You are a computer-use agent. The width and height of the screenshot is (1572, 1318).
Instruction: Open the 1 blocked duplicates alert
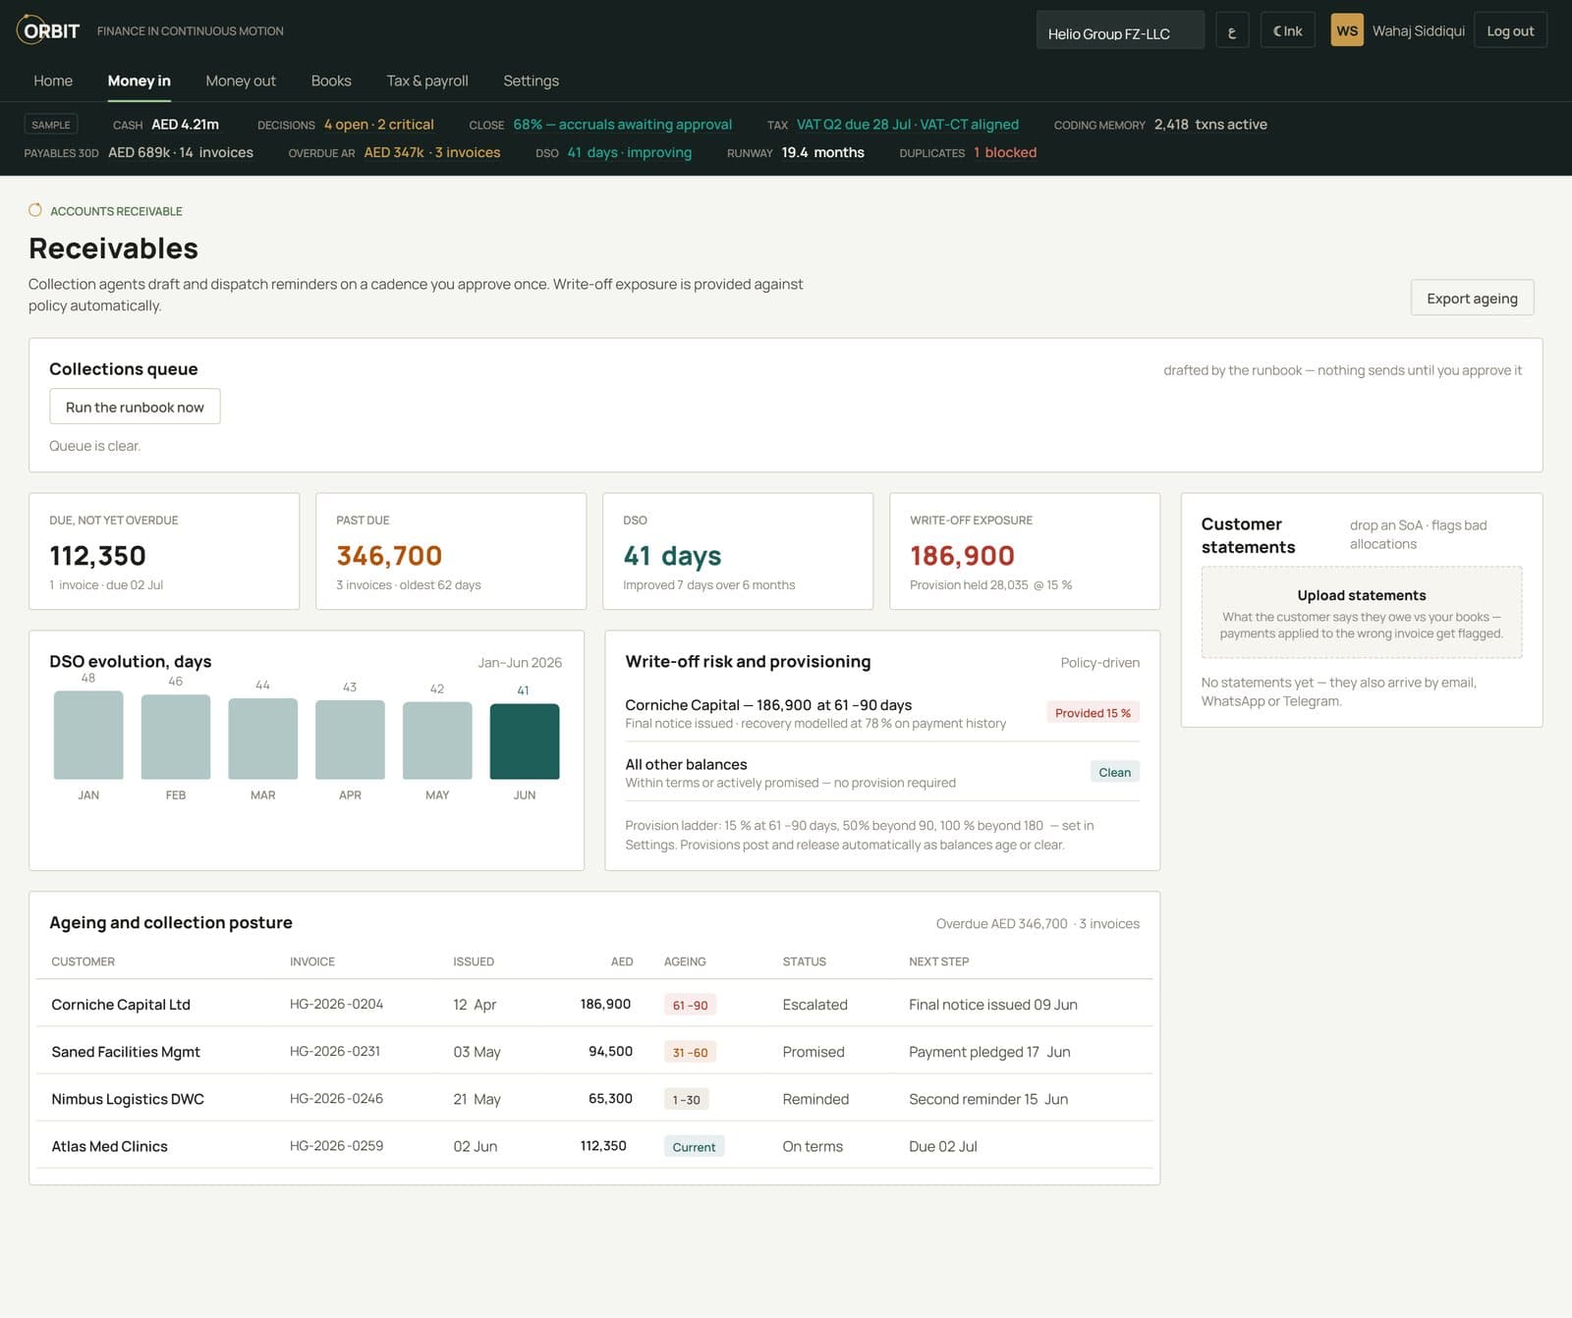(x=1004, y=152)
